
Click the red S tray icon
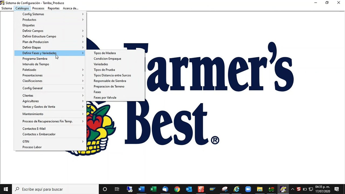point(299,189)
